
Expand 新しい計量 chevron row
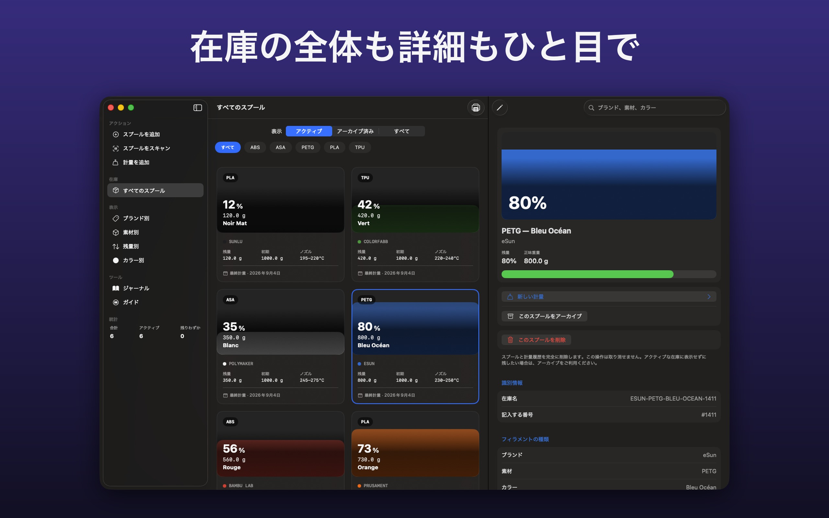(x=609, y=297)
